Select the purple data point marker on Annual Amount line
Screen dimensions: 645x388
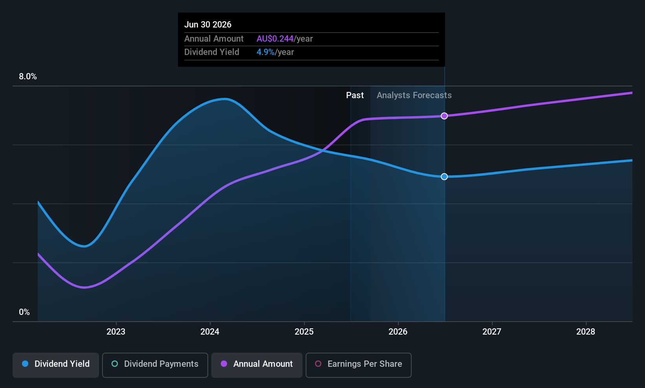pyautogui.click(x=444, y=116)
